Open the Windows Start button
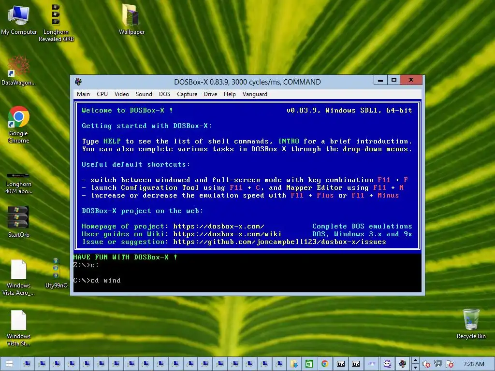 tap(10, 364)
